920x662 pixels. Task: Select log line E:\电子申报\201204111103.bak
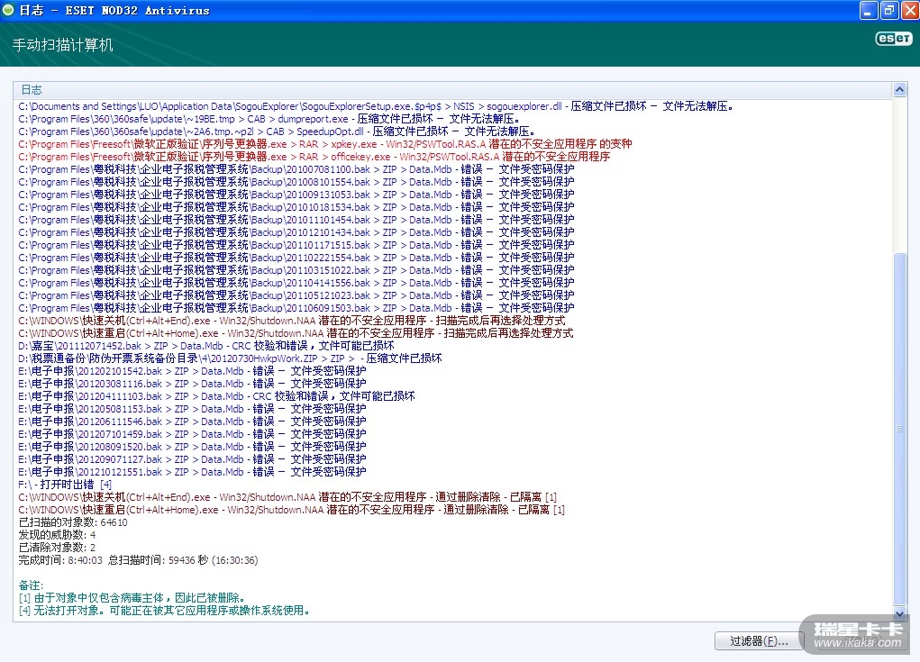tap(216, 396)
